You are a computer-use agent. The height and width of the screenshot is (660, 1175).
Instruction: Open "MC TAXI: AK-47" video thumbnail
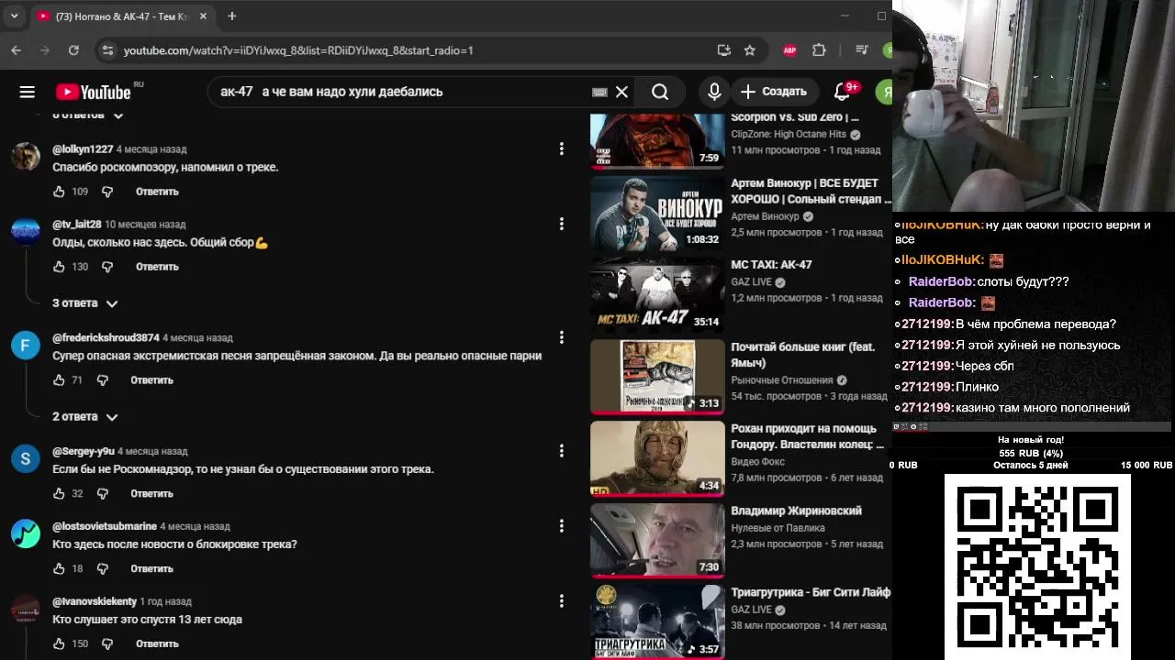tap(657, 295)
